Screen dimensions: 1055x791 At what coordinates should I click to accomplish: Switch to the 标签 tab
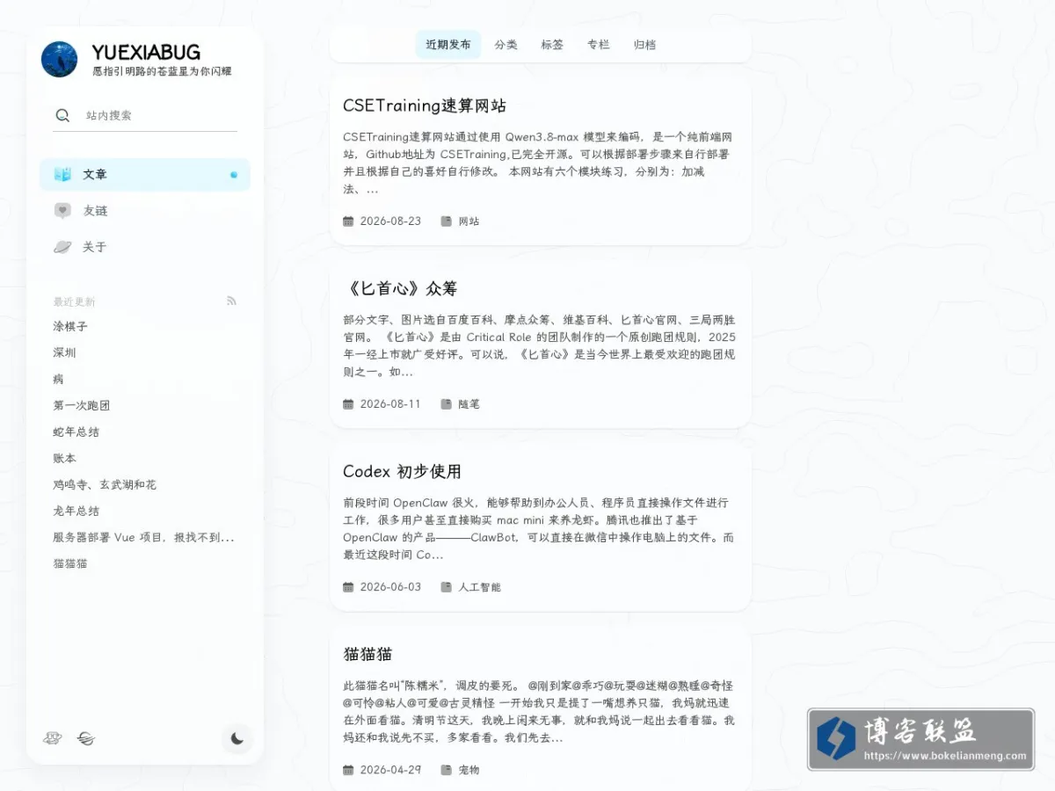point(552,45)
